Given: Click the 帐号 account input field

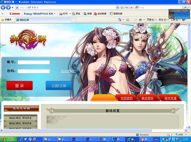Looking at the screenshot, I should 34,62.
